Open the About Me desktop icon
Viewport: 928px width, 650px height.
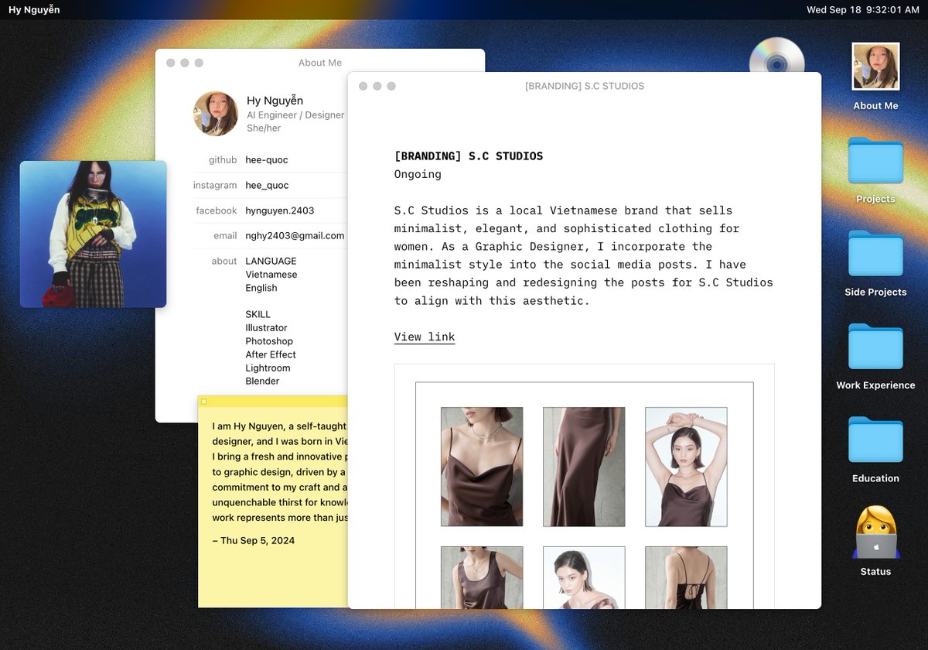pos(875,67)
